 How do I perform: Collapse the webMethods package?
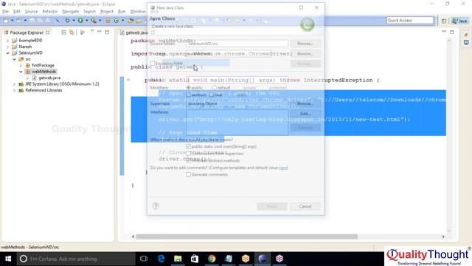click(x=21, y=72)
